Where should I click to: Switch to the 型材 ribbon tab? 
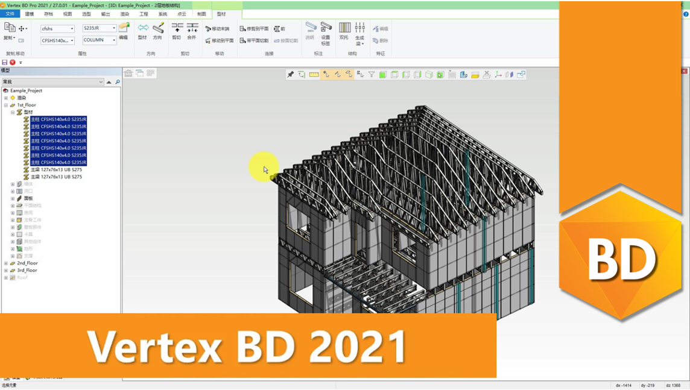click(221, 14)
